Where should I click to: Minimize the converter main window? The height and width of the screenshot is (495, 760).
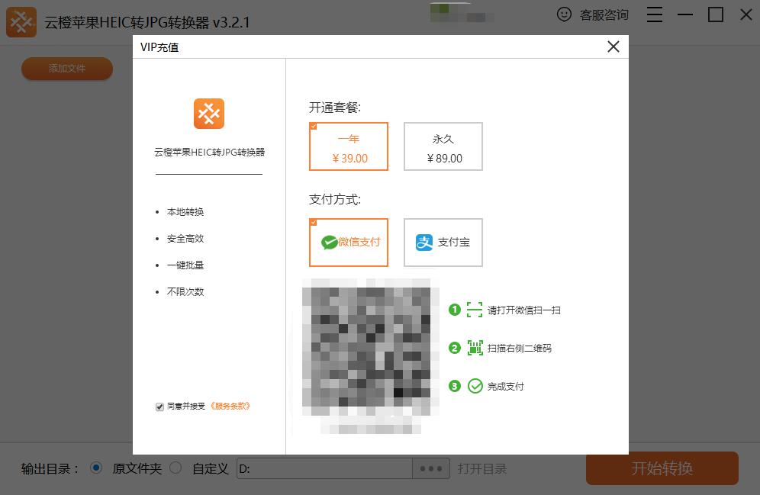coord(685,14)
